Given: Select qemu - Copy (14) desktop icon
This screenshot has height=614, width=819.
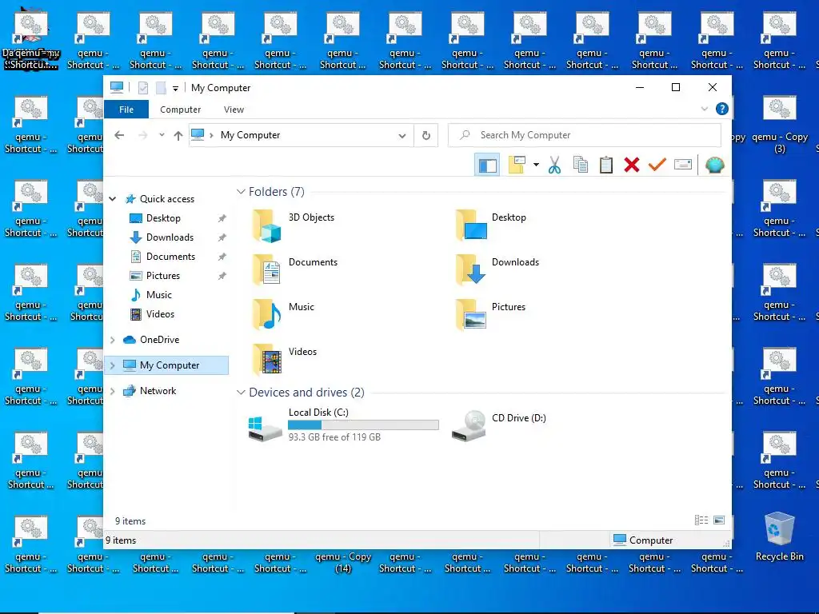Looking at the screenshot, I should click(x=342, y=562).
